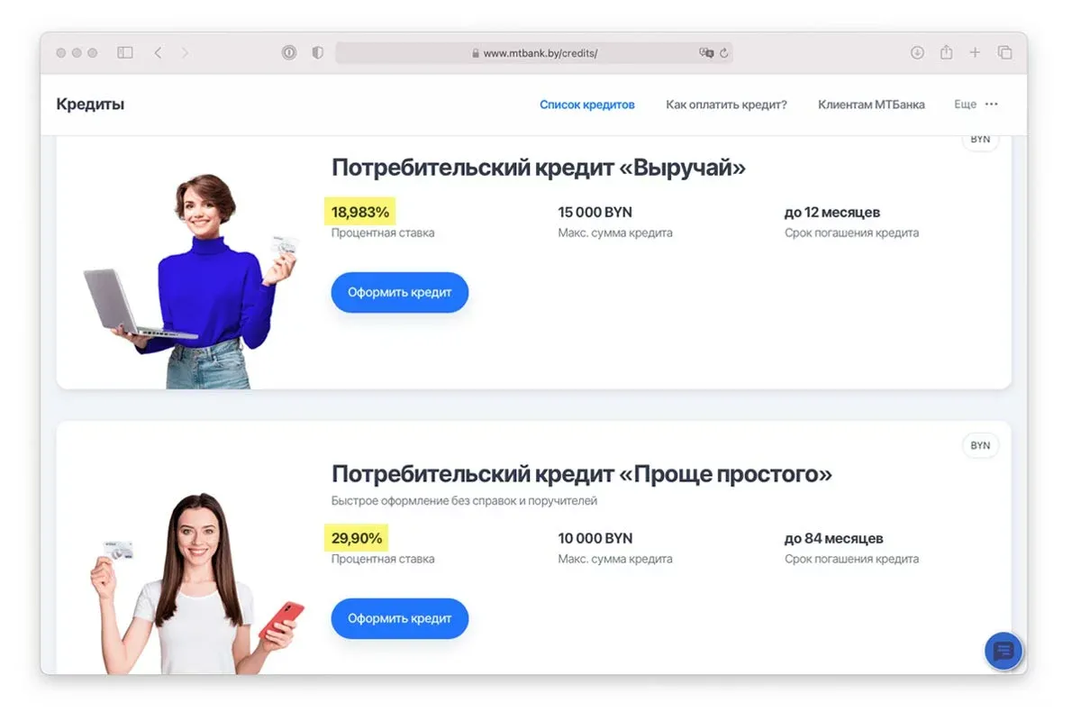Click the mtbank.by address bar field
Image resolution: width=1081 pixels, height=721 pixels.
coord(534,53)
